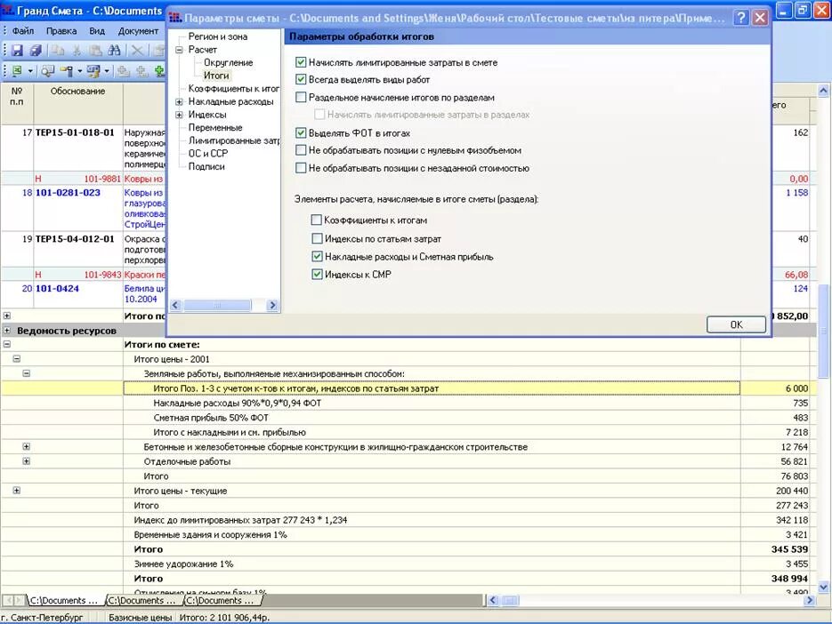Uncheck 'Накладные расходы и Сметная прибыль'
Viewport: 832px width, 624px height.
pyautogui.click(x=317, y=257)
